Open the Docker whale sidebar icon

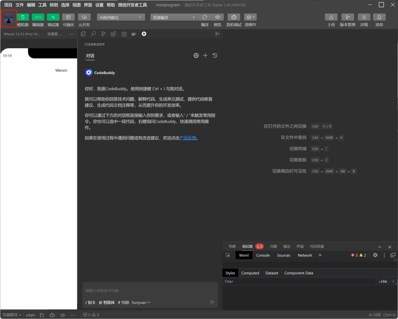point(134,34)
